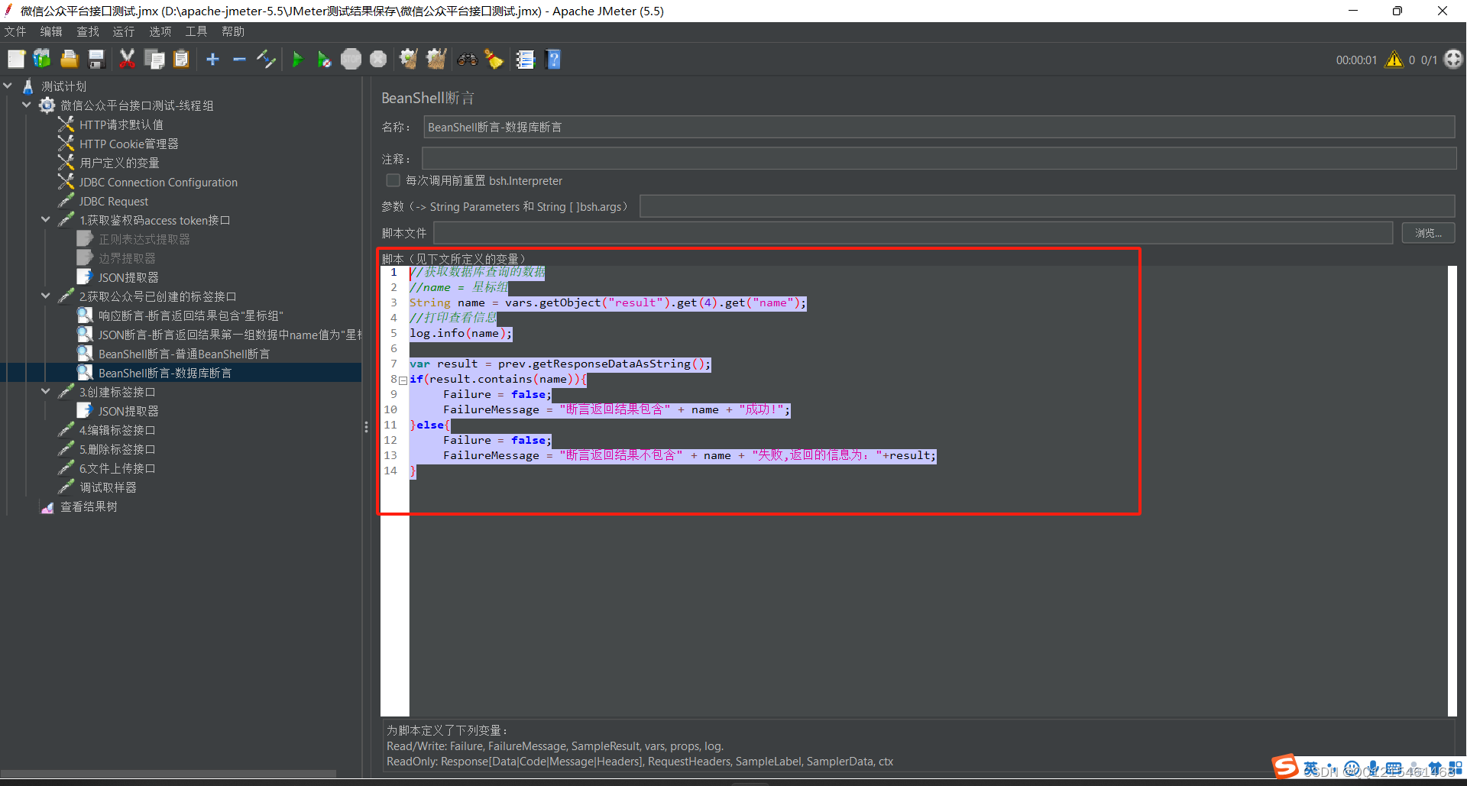Select BeanShell断言-数据库断言 tree item
This screenshot has width=1467, height=786.
pos(164,373)
